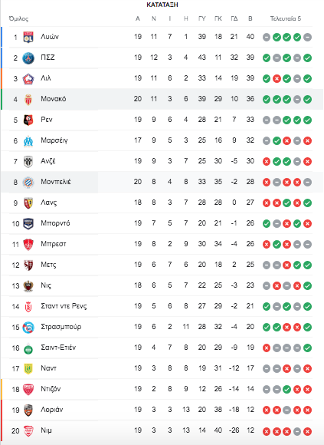Click Lyon's most recent draw result icon

tap(307, 37)
